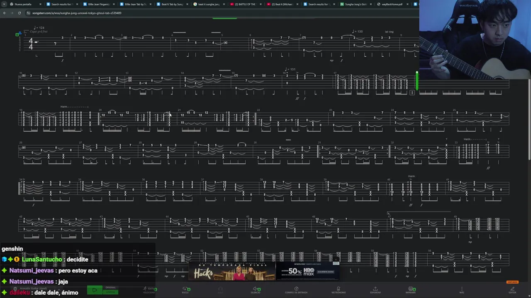
Task: Click the orange EDITADO badge
Action: tap(513, 282)
